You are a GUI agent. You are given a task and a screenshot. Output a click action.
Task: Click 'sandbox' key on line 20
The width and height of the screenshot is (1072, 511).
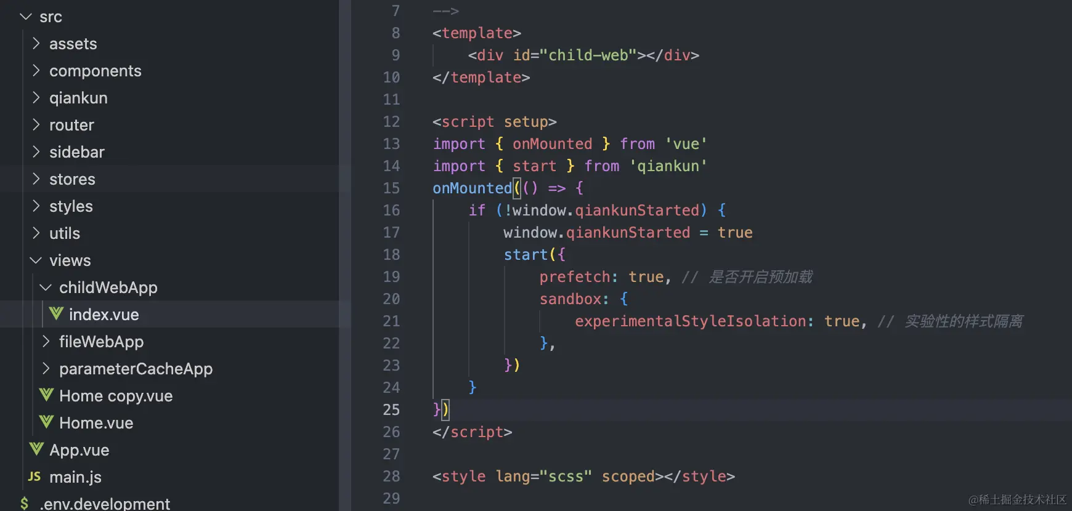571,299
